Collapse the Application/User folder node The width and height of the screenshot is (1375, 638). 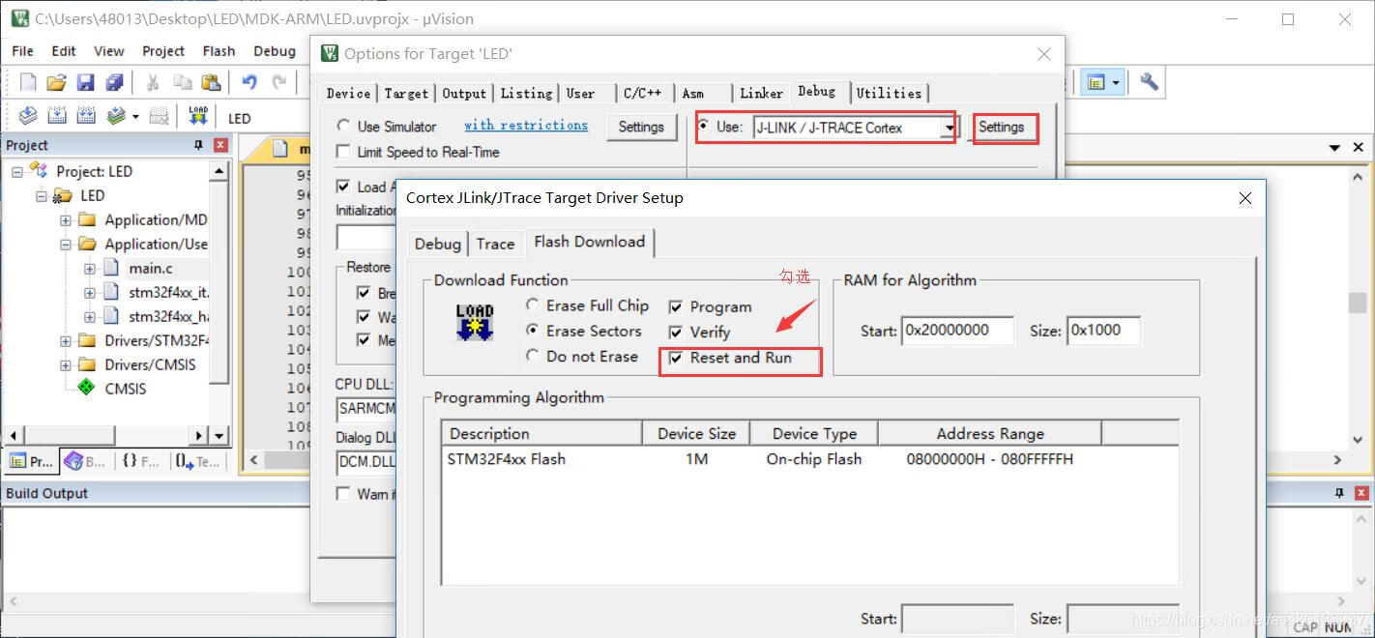(x=66, y=245)
